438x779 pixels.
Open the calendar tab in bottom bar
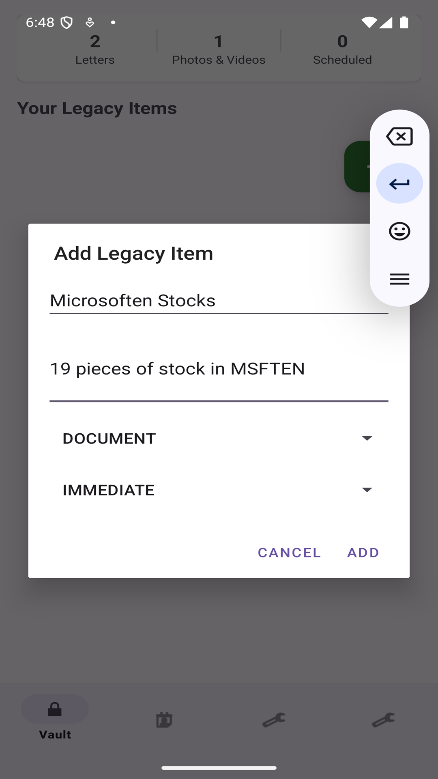click(164, 720)
